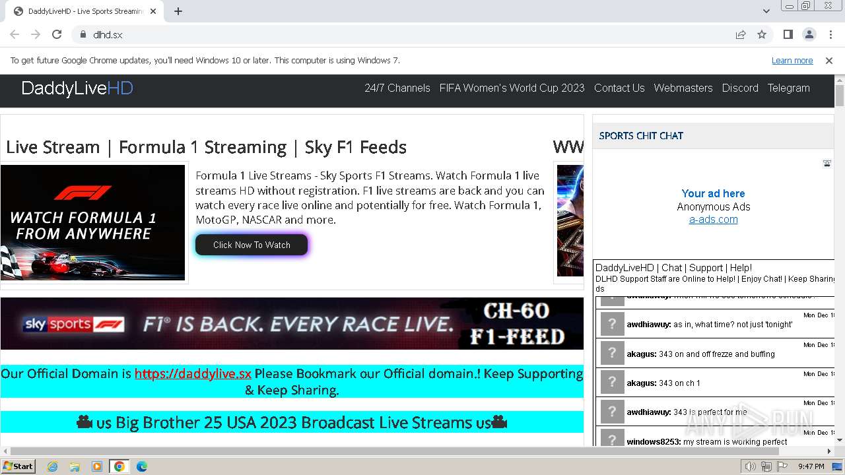Click the taskbar clock showing 9:47 PM
The width and height of the screenshot is (845, 475).
click(811, 466)
